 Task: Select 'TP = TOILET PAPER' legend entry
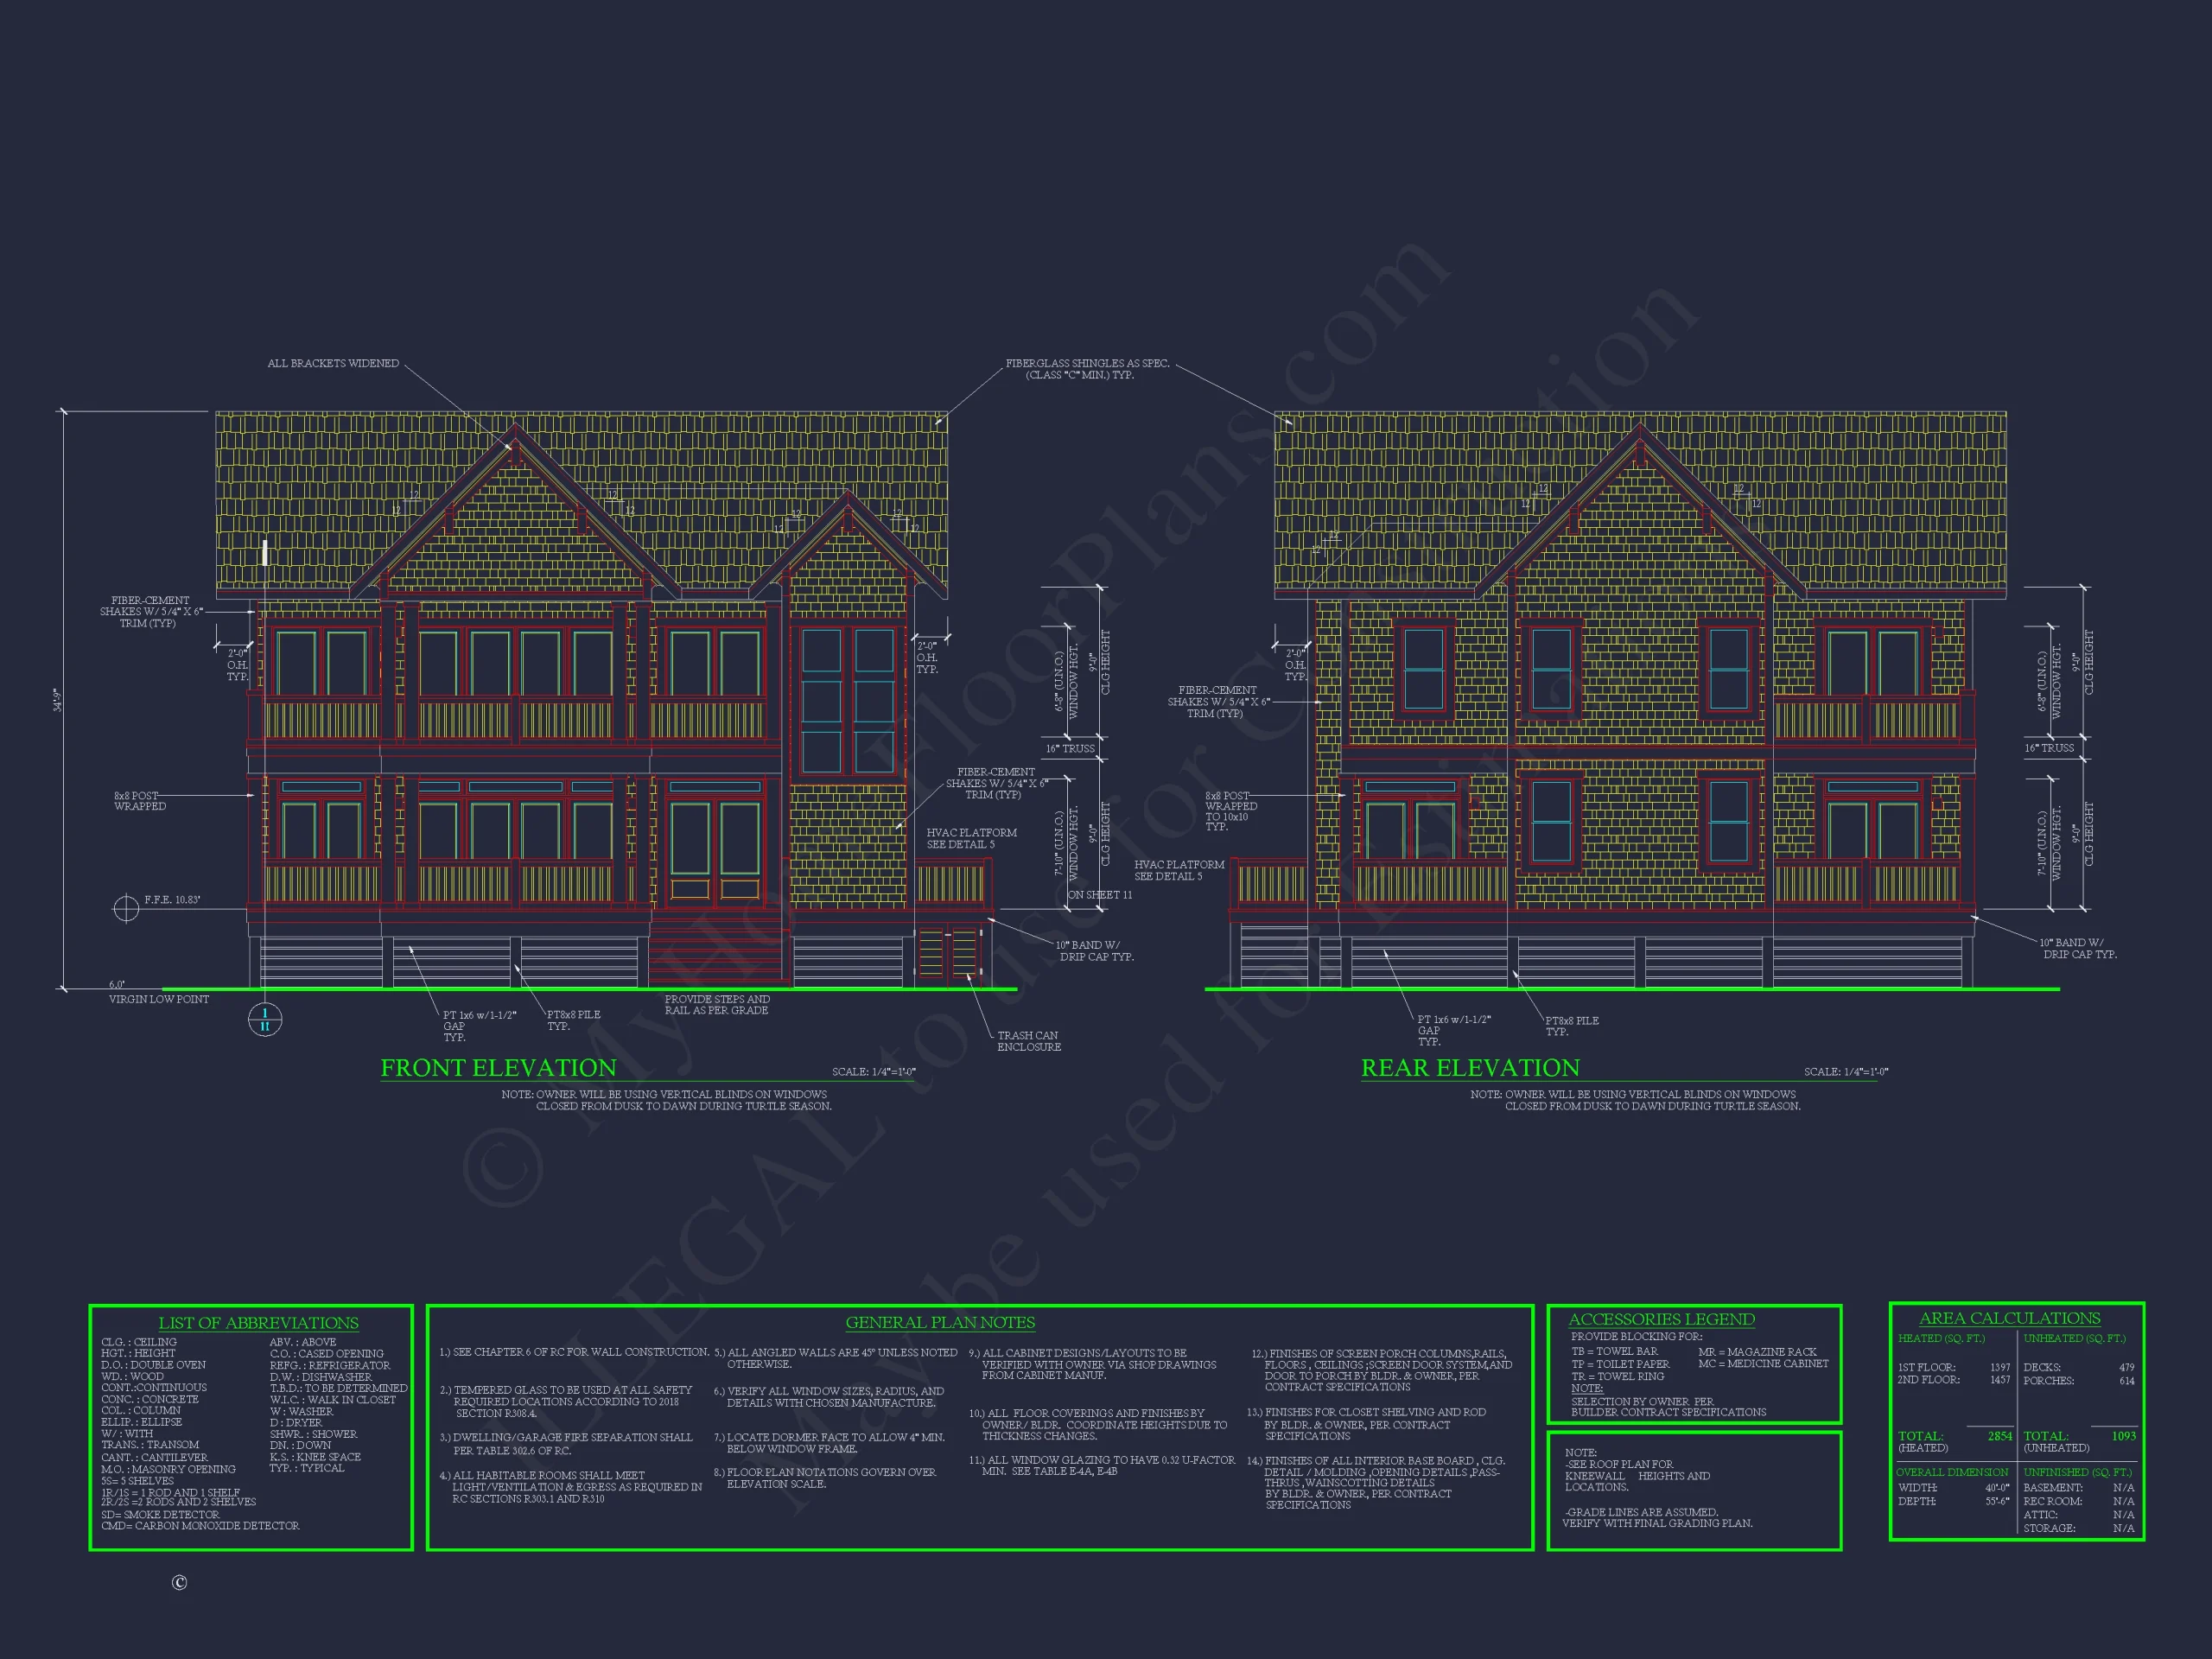(1621, 1364)
